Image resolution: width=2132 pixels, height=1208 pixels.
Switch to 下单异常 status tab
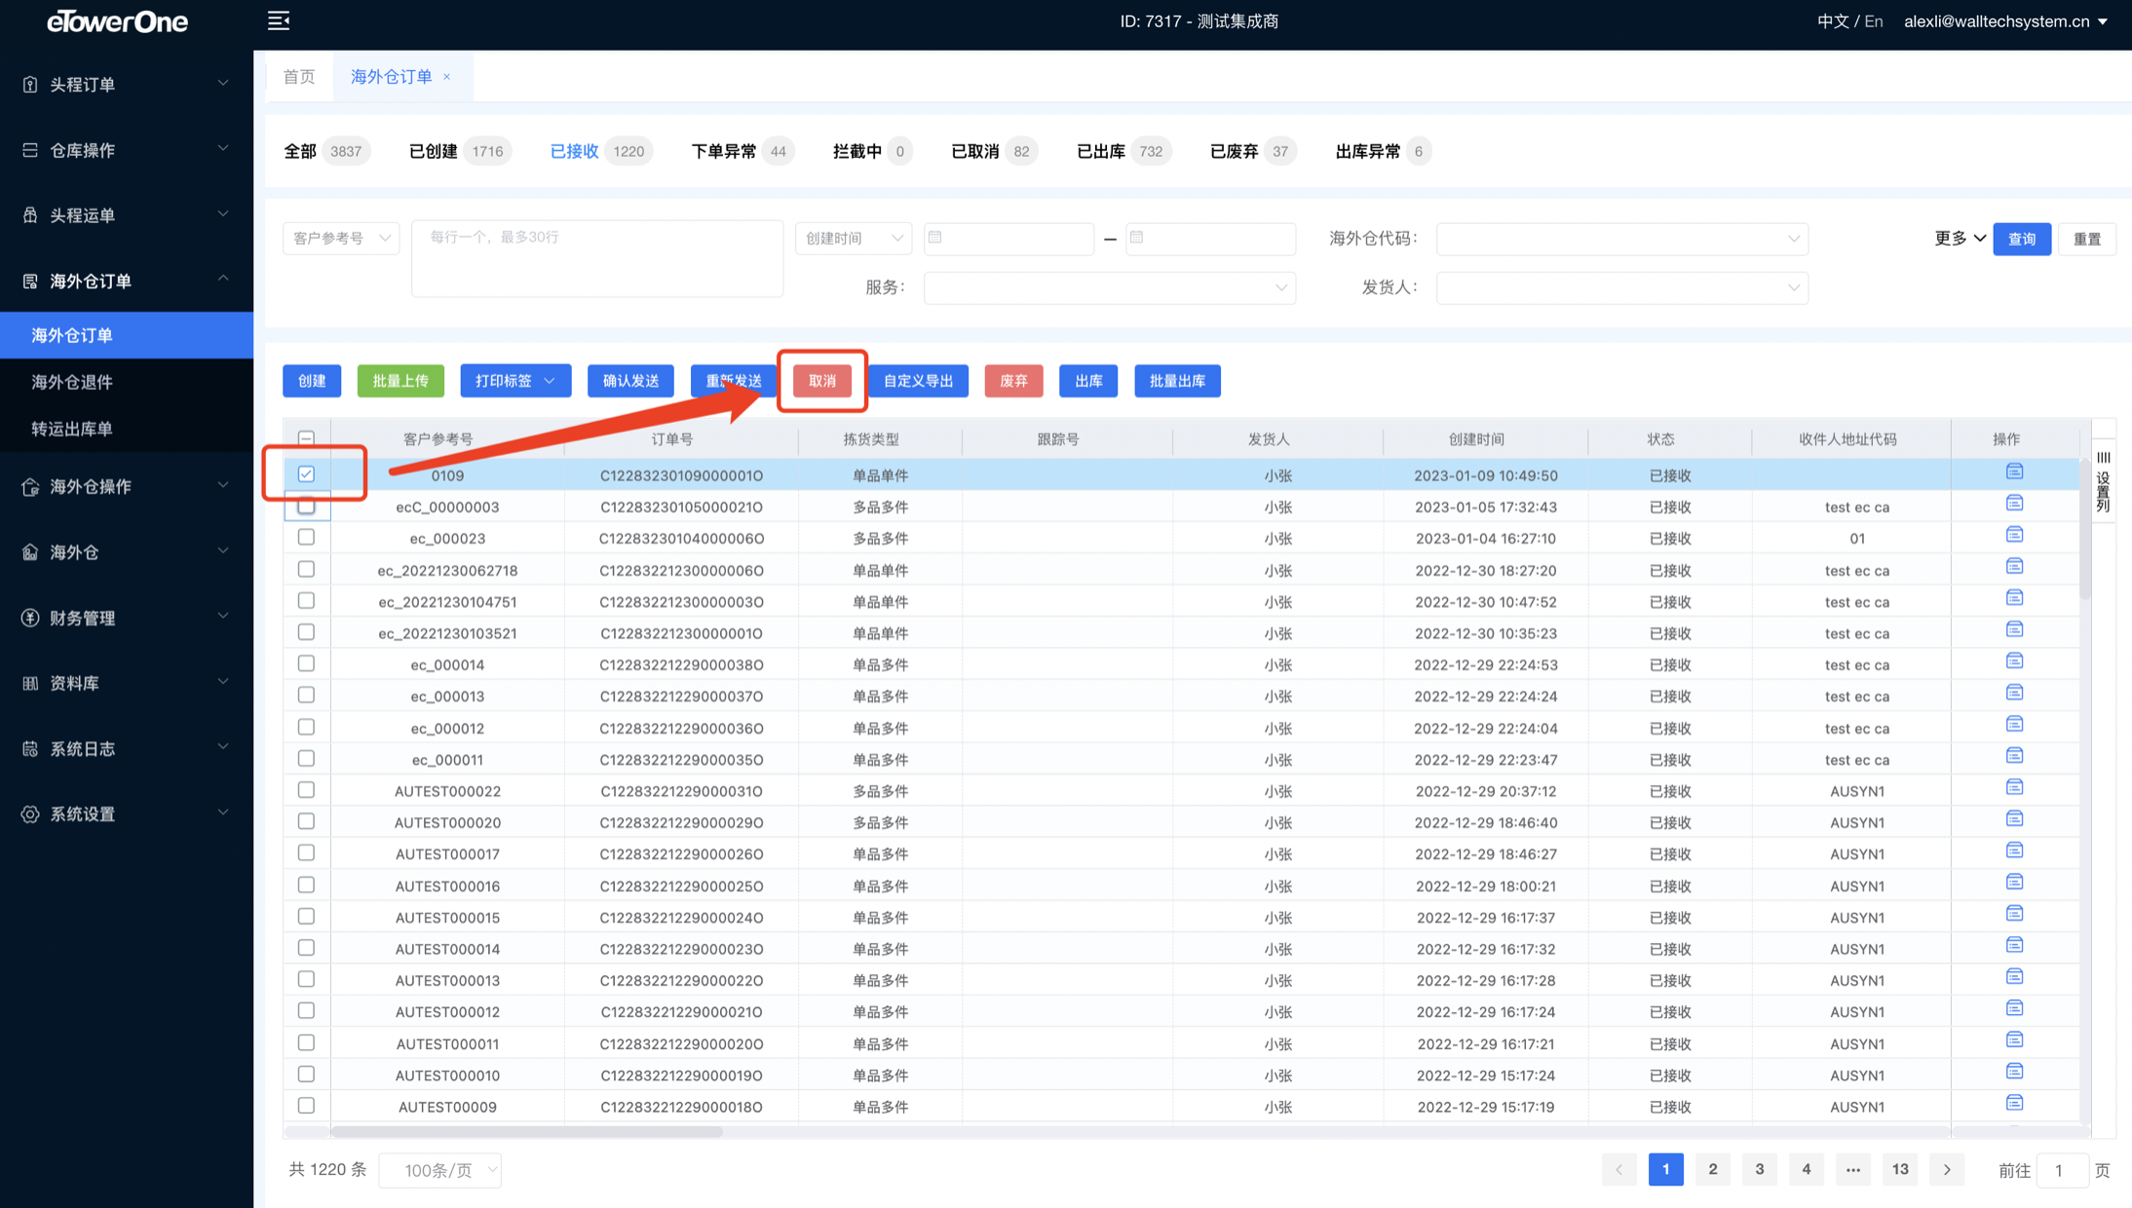pos(742,151)
